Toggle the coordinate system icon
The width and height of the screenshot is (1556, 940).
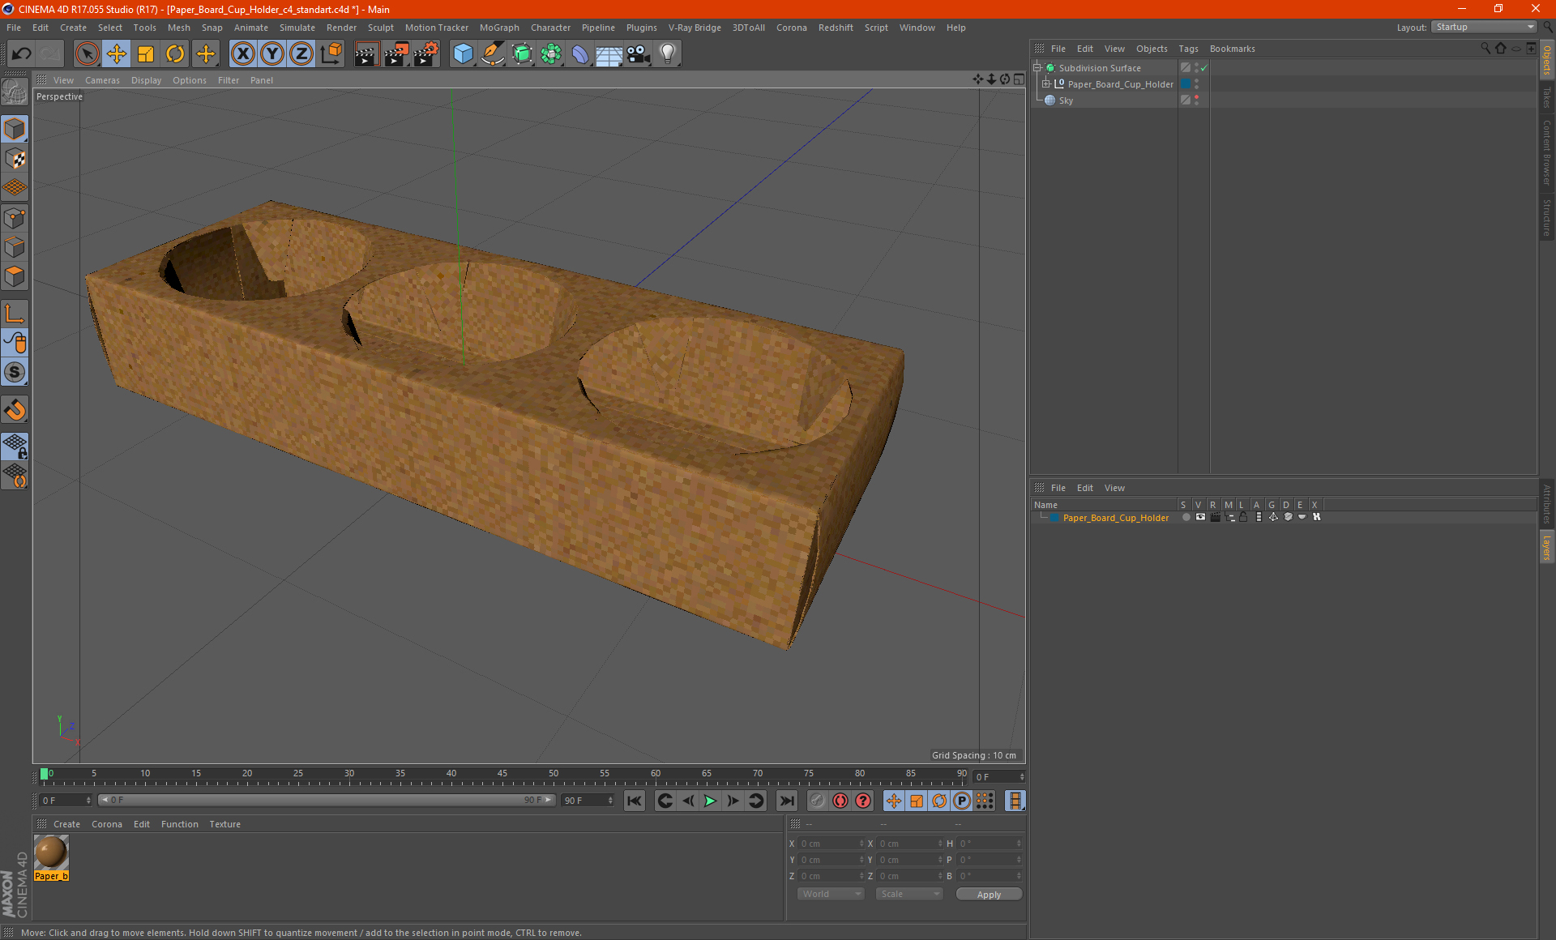point(331,54)
